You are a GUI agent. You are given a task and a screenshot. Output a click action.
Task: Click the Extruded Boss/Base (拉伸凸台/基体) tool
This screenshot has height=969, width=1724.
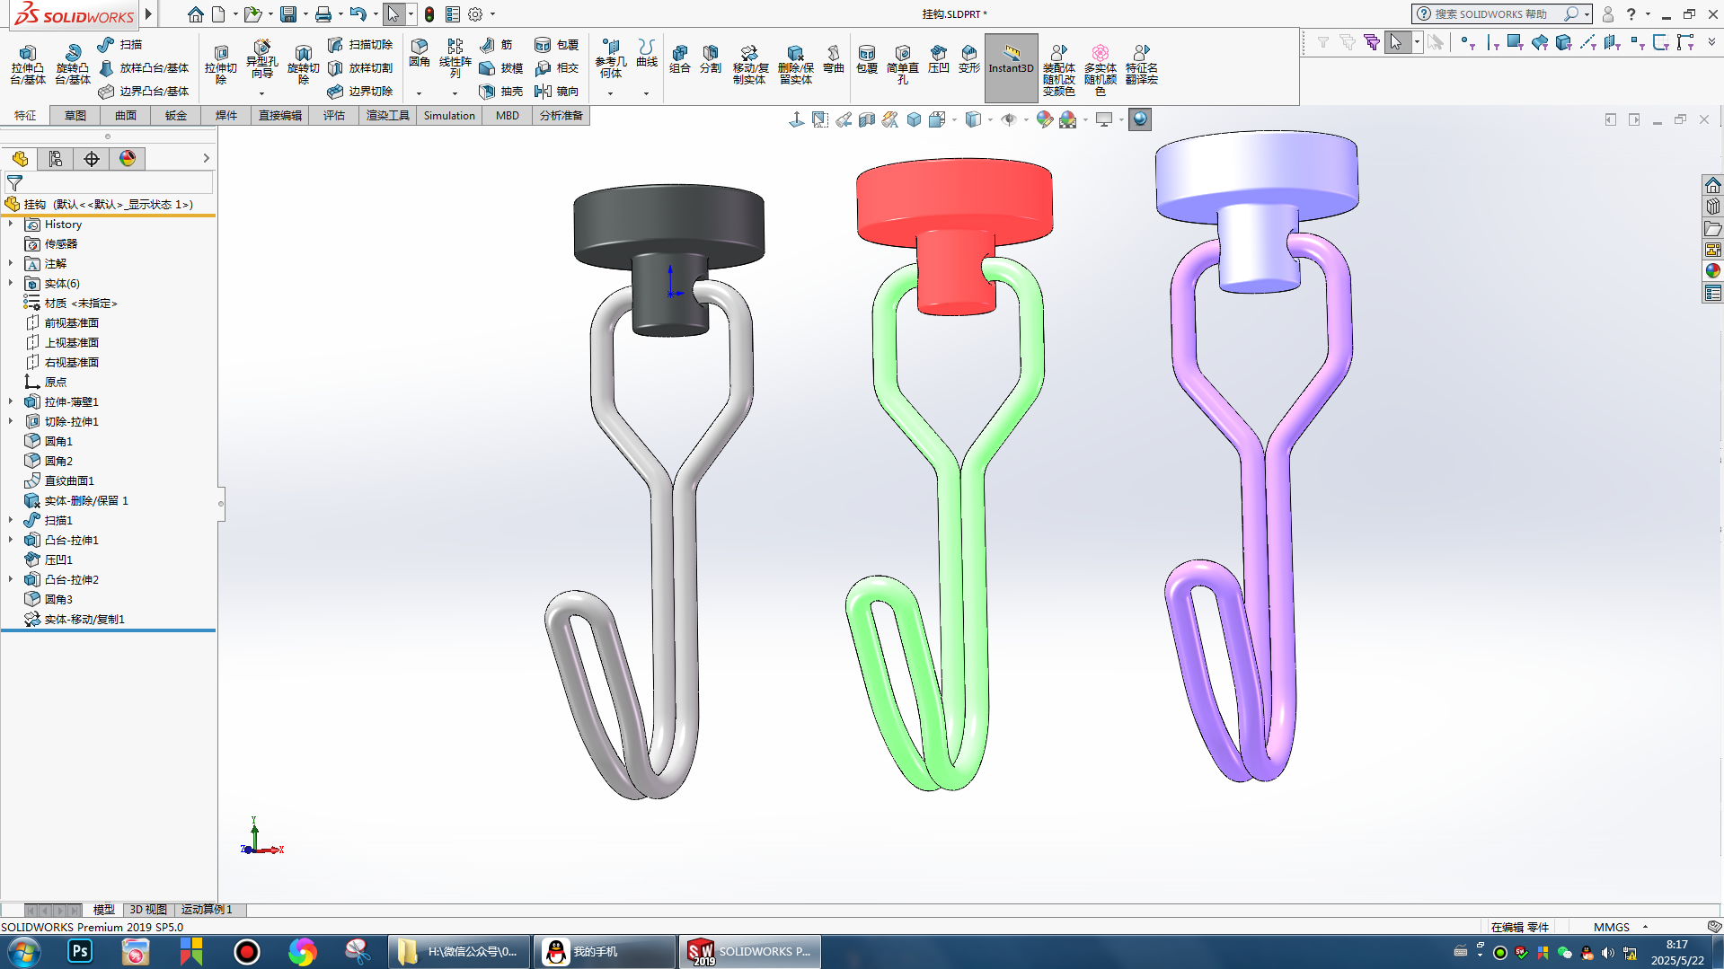(x=28, y=65)
